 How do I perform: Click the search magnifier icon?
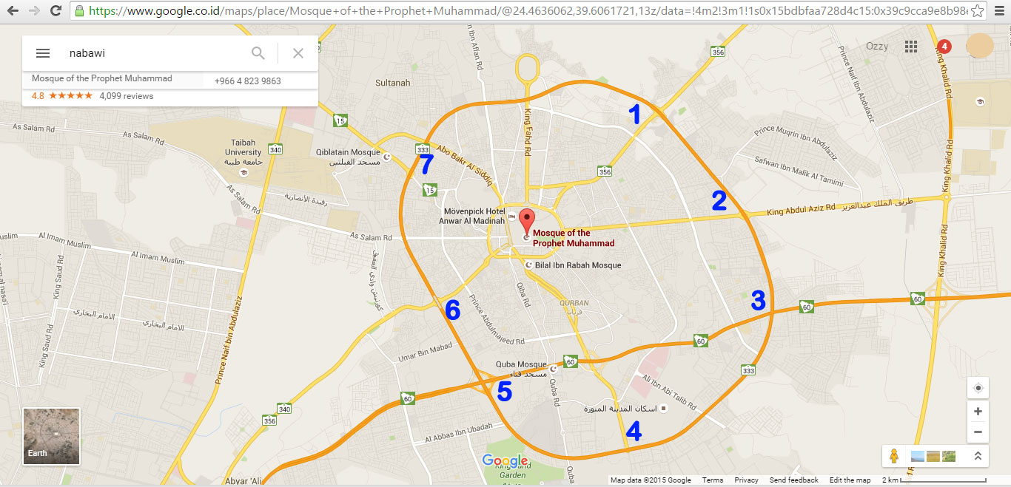[x=258, y=53]
